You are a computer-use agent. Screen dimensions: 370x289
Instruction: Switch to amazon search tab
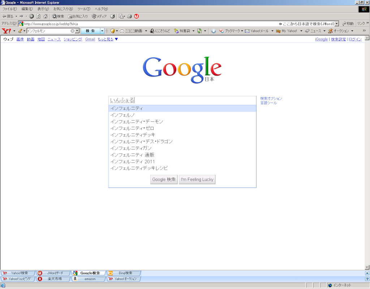click(88, 279)
